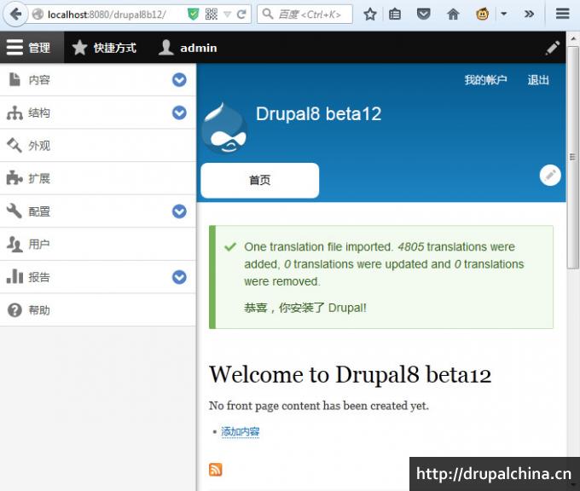Bookmark this page with the star icon
Viewport: 580px width, 491px height.
(369, 14)
